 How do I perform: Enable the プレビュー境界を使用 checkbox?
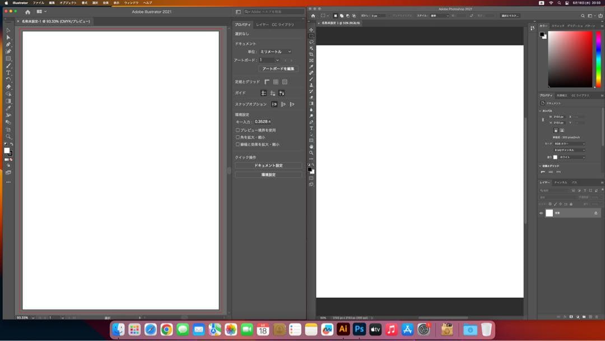coord(238,130)
